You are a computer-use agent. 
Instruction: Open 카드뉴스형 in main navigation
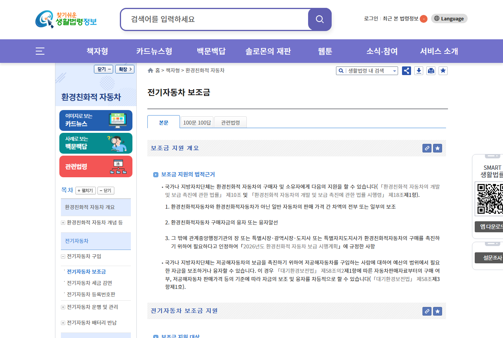tap(154, 51)
